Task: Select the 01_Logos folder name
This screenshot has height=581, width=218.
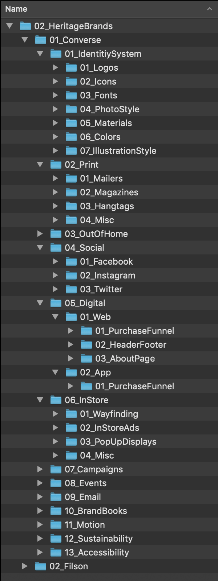Action: click(x=99, y=67)
